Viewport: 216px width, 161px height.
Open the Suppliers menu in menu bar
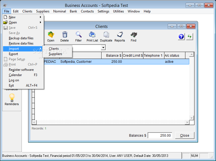[43, 11]
